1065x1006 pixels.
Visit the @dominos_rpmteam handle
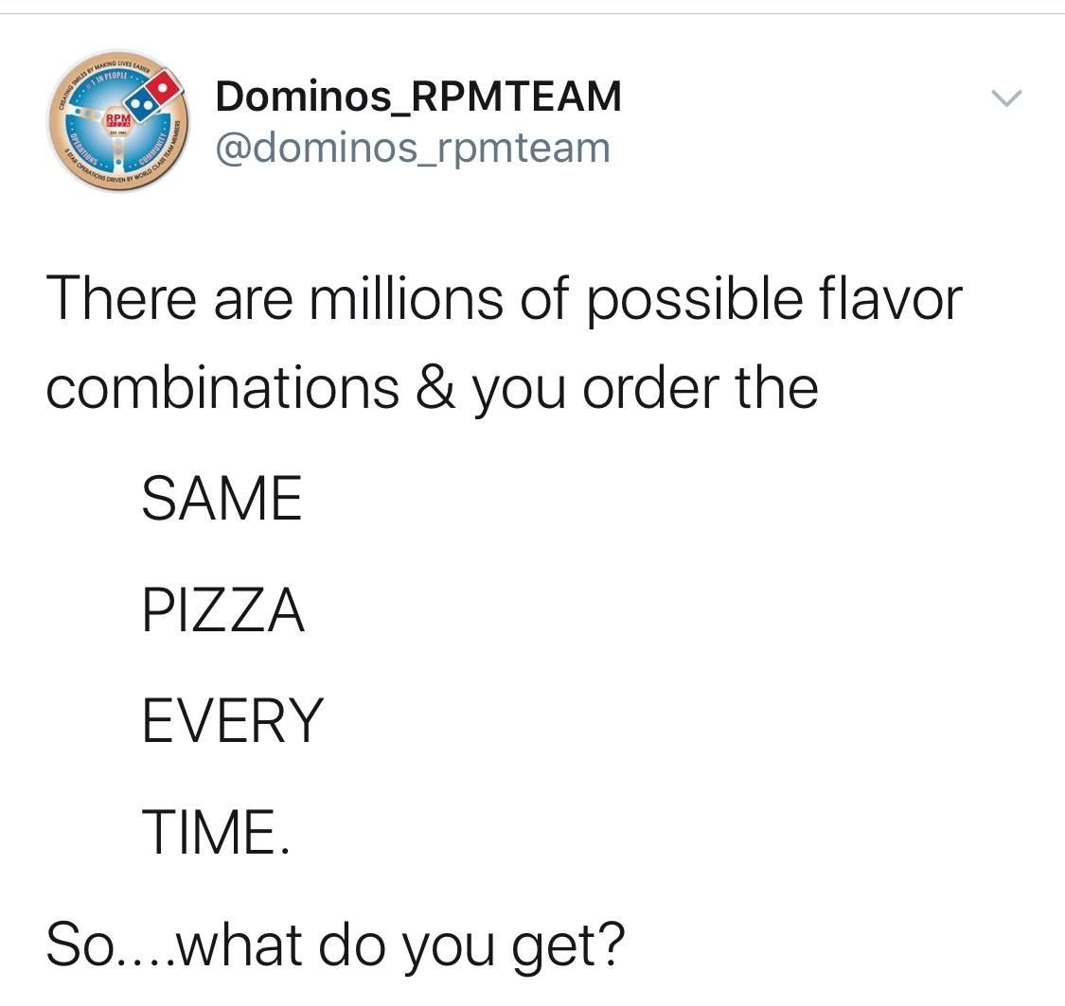(x=413, y=148)
